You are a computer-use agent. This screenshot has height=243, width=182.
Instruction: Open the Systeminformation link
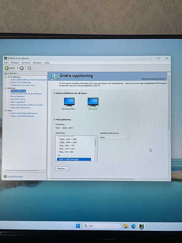pos(15,176)
